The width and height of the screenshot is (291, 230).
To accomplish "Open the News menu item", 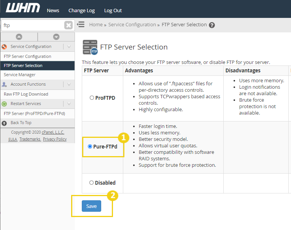I will point(53,10).
